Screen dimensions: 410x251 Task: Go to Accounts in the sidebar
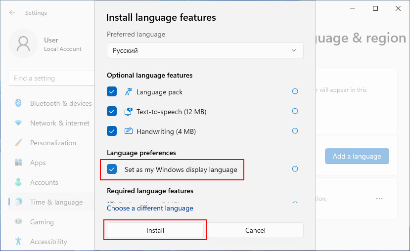pyautogui.click(x=44, y=182)
